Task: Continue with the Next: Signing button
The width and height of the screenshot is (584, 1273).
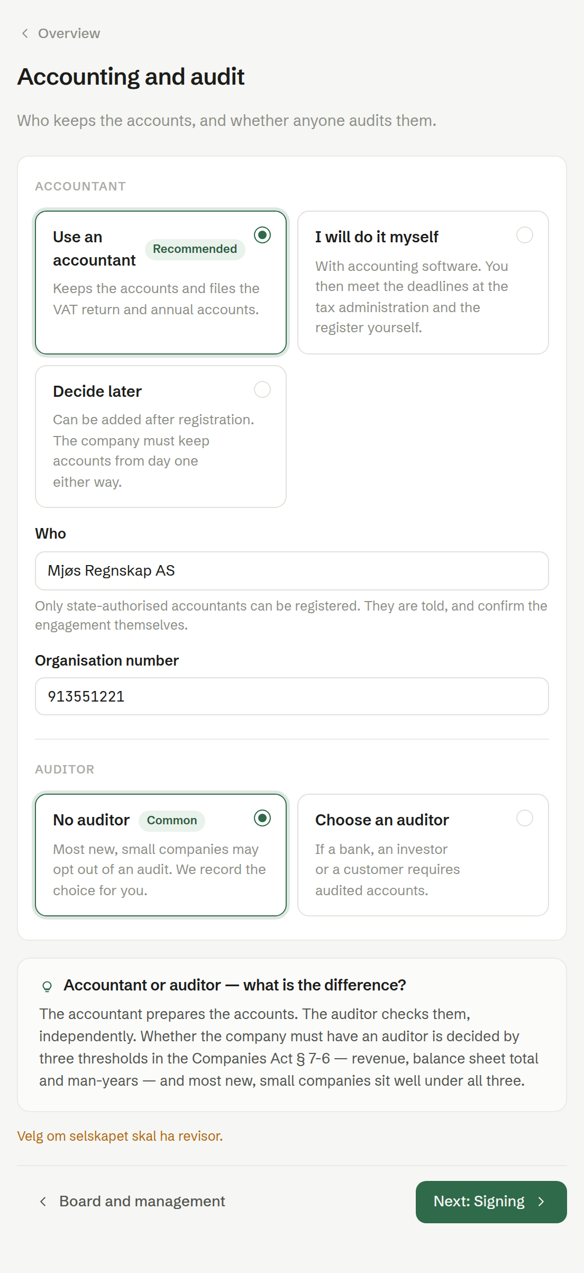Action: click(491, 1202)
